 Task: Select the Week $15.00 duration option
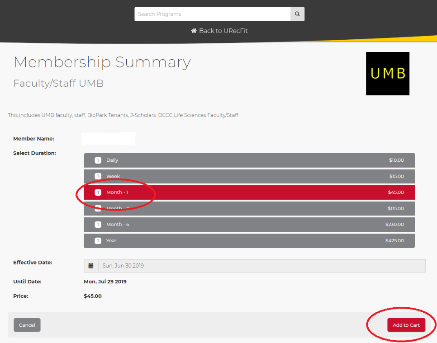(x=249, y=176)
